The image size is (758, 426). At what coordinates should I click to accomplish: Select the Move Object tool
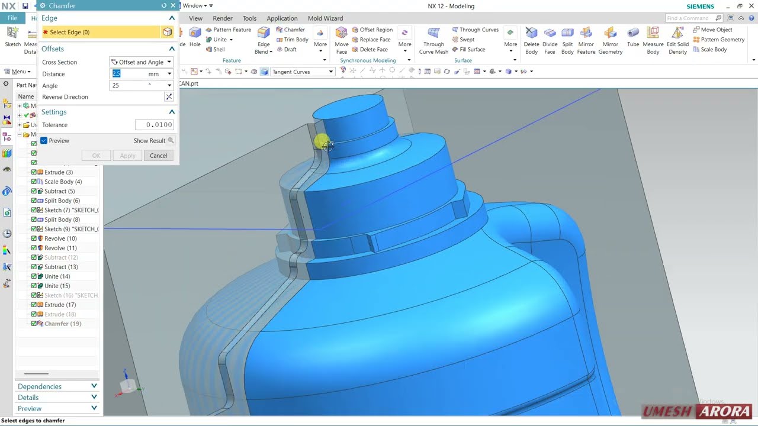[712, 30]
